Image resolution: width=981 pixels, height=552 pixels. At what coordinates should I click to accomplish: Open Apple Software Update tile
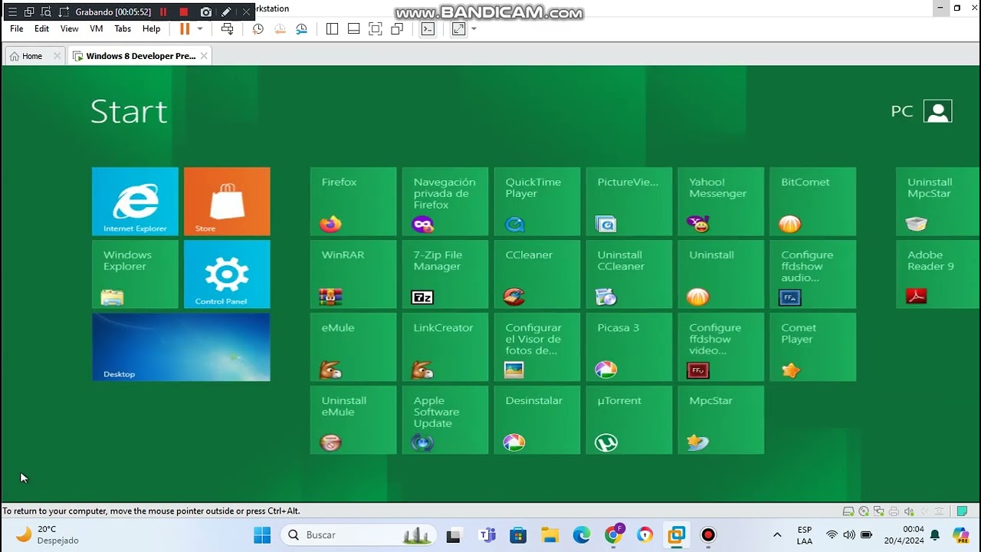[445, 419]
